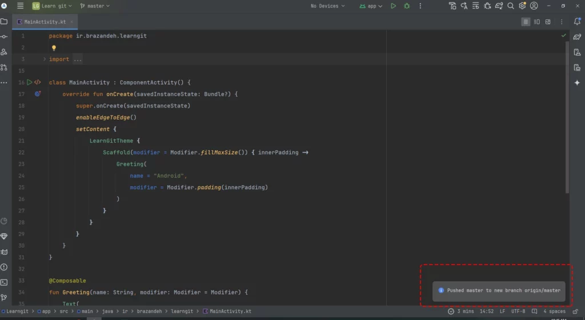Open No Devices selector dropdown
The width and height of the screenshot is (585, 320).
tap(327, 6)
